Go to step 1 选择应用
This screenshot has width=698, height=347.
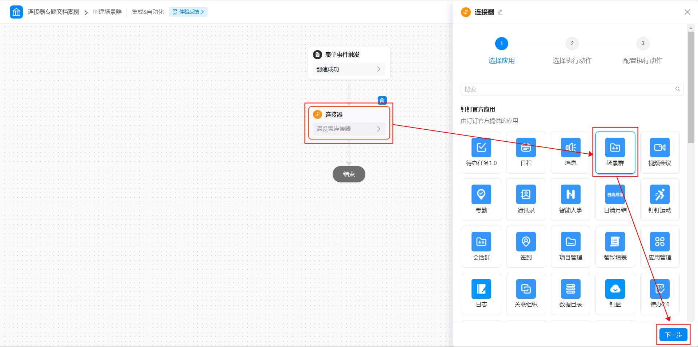pos(501,51)
